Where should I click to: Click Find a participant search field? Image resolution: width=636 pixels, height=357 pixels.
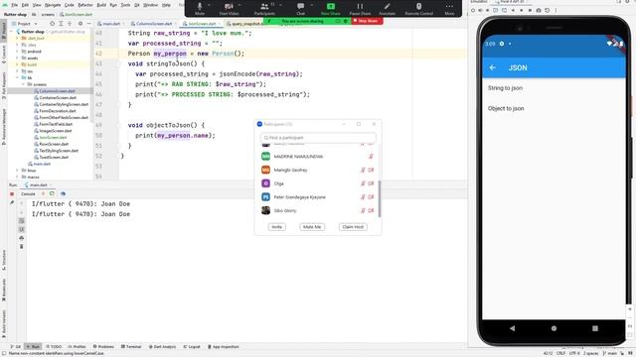318,138
